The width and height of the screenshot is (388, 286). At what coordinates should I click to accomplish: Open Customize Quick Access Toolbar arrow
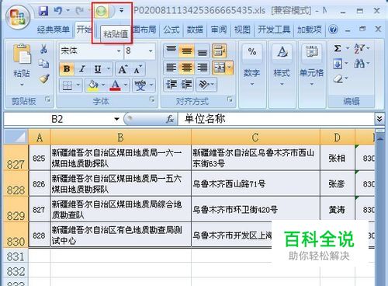coord(121,11)
